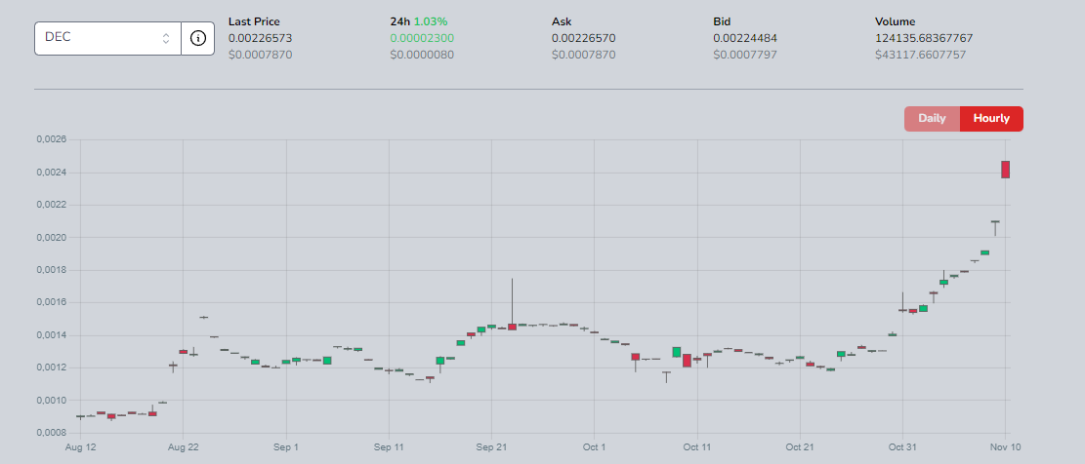The height and width of the screenshot is (464, 1085).
Task: Click the Oct 31 x-axis label
Action: 902,447
